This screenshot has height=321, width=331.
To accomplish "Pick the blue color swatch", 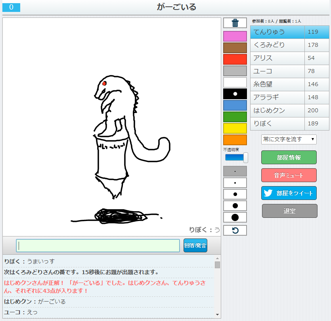I will (235, 105).
